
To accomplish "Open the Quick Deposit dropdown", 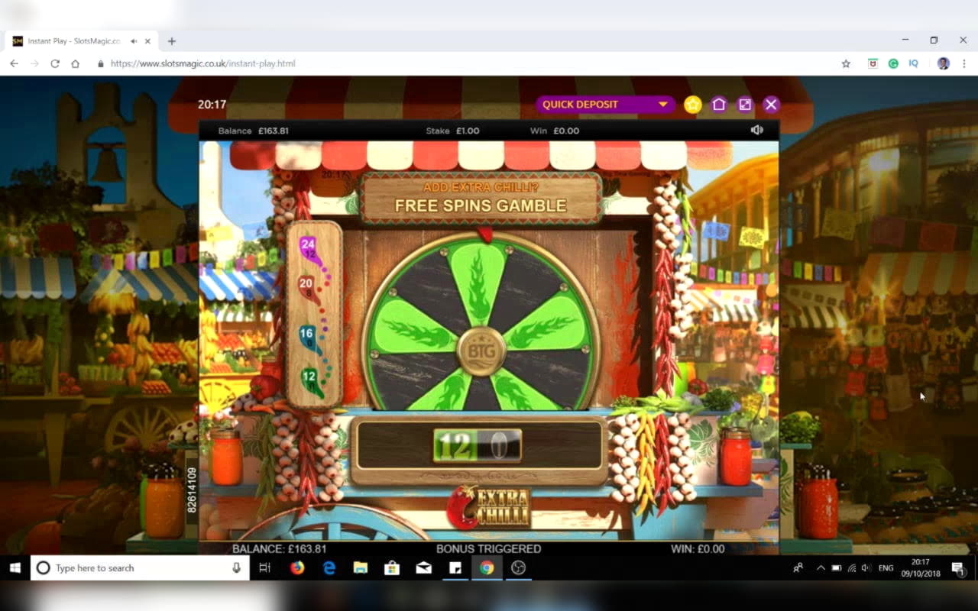I will tap(605, 105).
